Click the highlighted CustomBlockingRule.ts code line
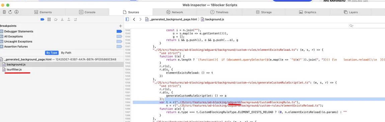 pyautogui.click(x=258, y=102)
